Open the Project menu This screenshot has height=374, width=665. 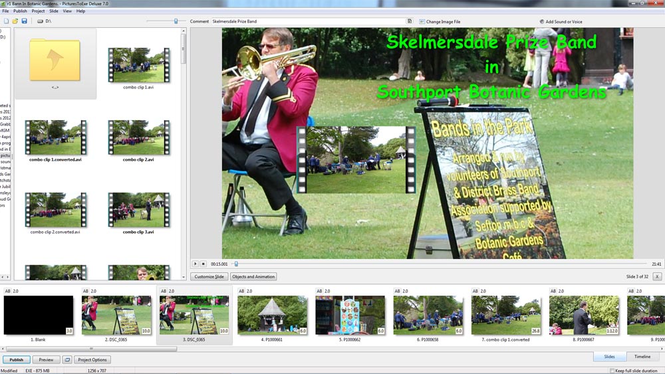38,11
